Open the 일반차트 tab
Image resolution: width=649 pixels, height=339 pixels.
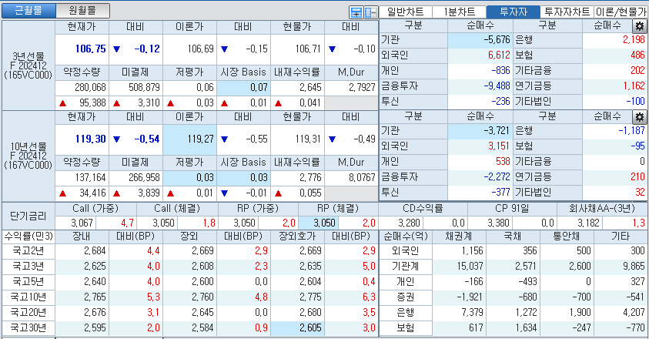pyautogui.click(x=405, y=12)
